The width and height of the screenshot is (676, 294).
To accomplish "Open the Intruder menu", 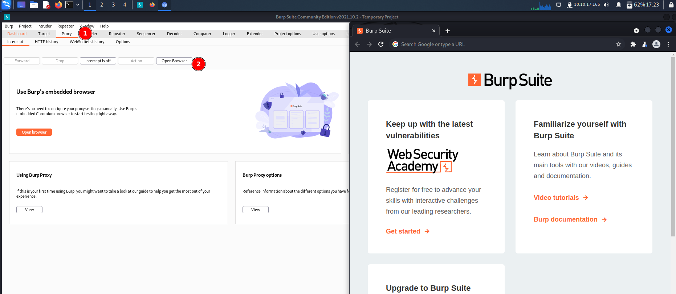I will coord(44,26).
